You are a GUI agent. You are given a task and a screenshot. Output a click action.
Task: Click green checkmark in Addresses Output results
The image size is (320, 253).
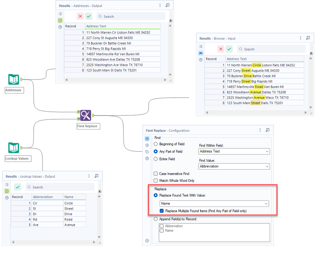[89, 16]
